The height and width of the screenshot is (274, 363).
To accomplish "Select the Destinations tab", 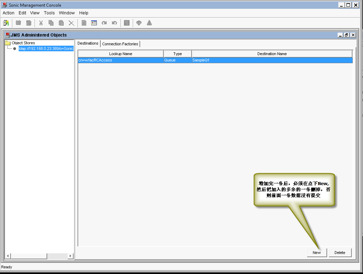I will (88, 44).
